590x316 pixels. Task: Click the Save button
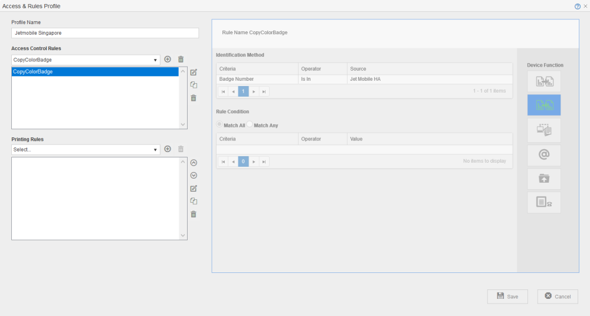507,297
